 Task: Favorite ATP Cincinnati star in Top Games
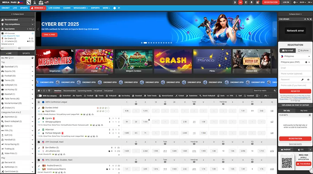[33, 33]
